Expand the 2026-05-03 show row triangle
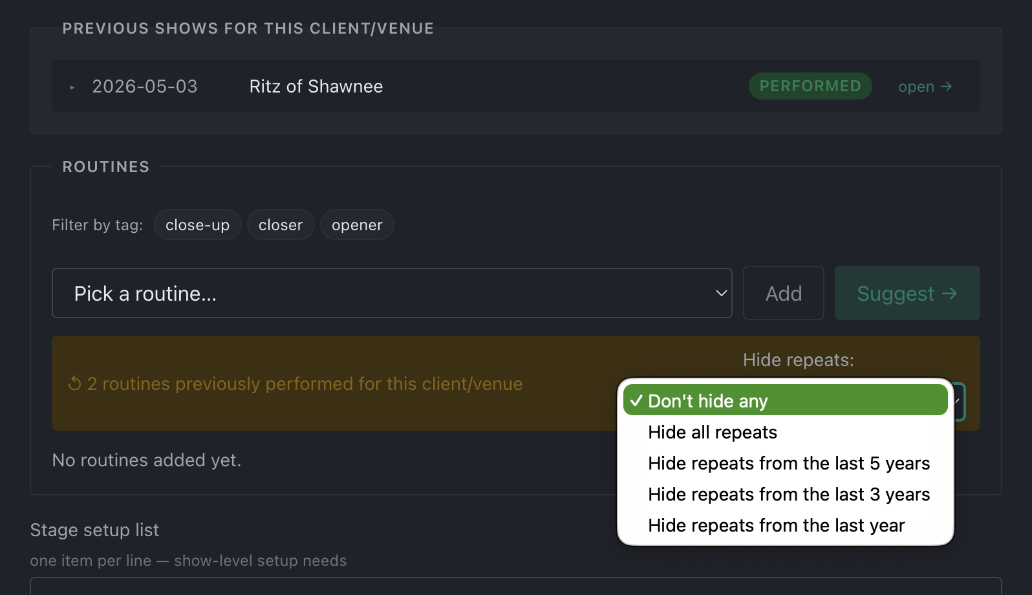Viewport: 1032px width, 595px height. click(72, 87)
